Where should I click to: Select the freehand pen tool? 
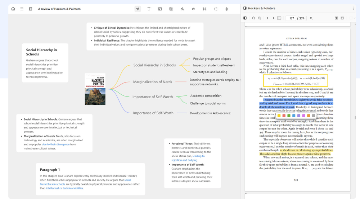pos(182,9)
